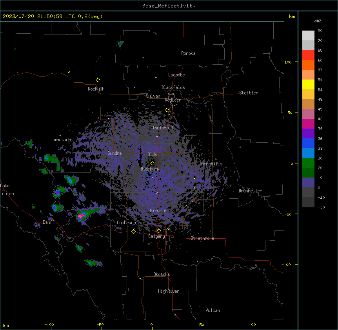Click the yellow V marker near Calgary
Image resolution: width=338 pixels, height=330 pixels.
[x=168, y=229]
